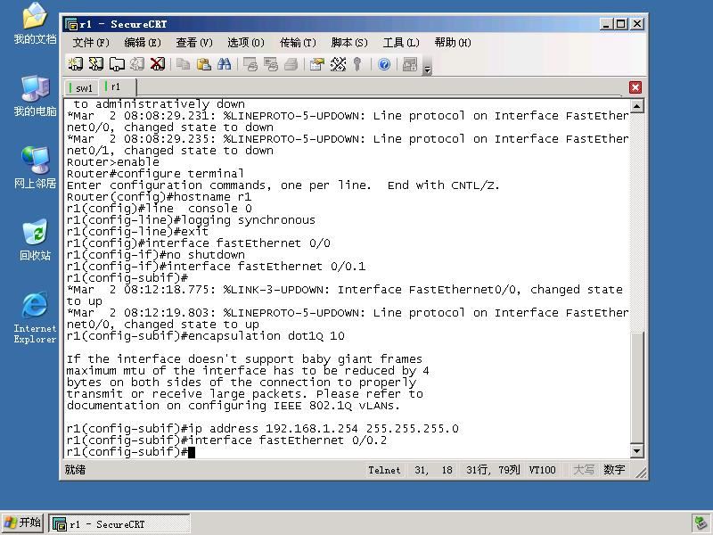Click the Find binoculars icon
This screenshot has width=713, height=535.
pyautogui.click(x=225, y=64)
